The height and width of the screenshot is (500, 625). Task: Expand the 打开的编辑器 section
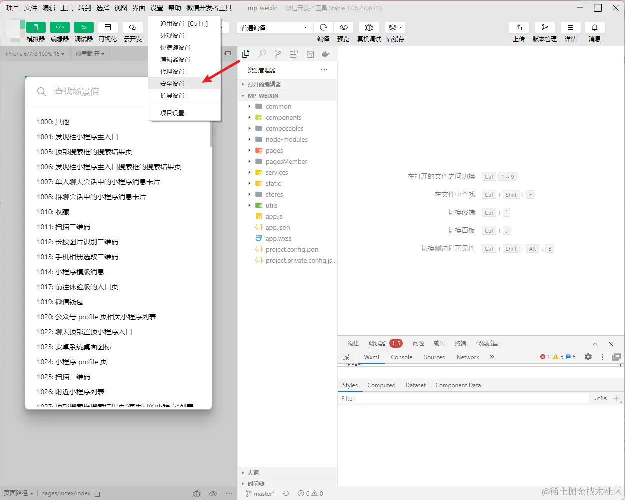288,84
